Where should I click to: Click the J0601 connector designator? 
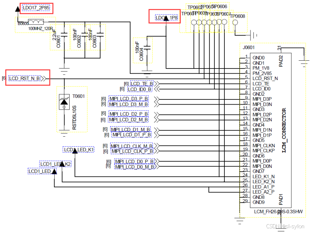249,47
